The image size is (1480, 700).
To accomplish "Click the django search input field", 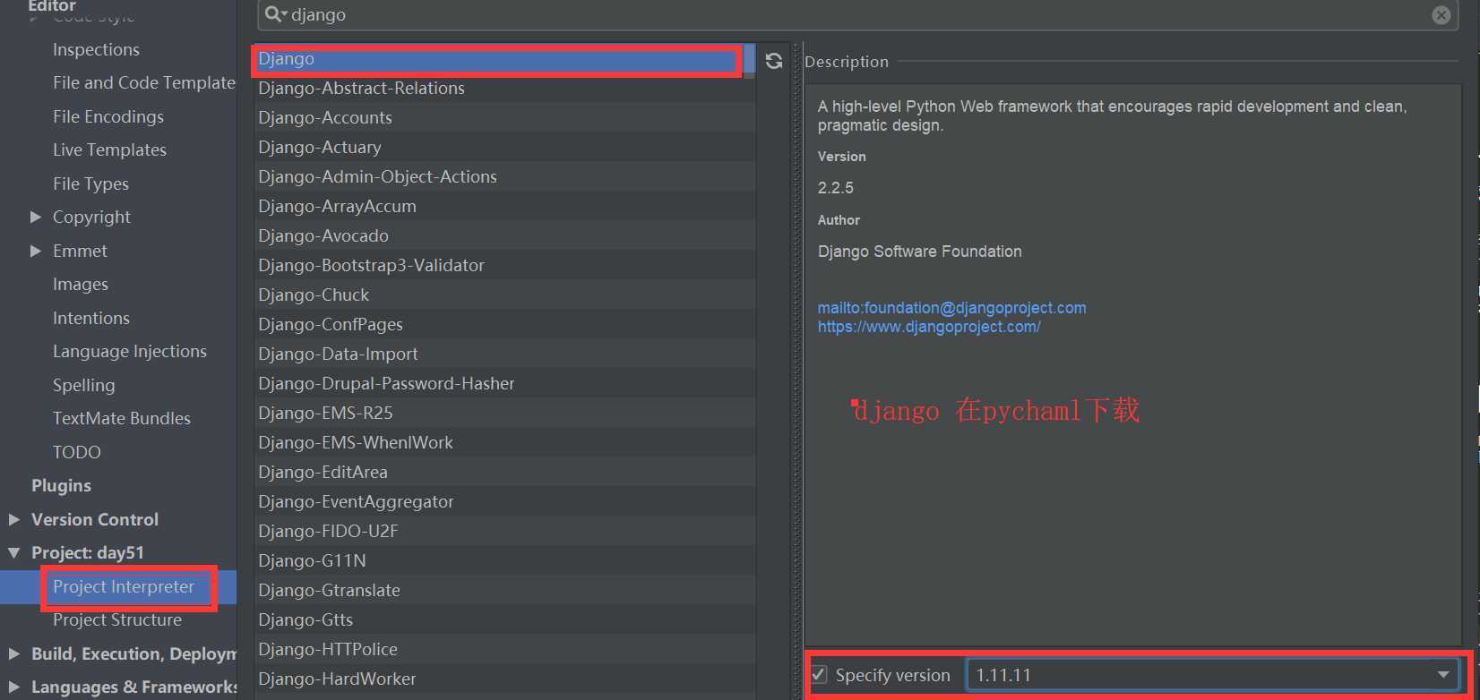I will pyautogui.click(x=858, y=14).
